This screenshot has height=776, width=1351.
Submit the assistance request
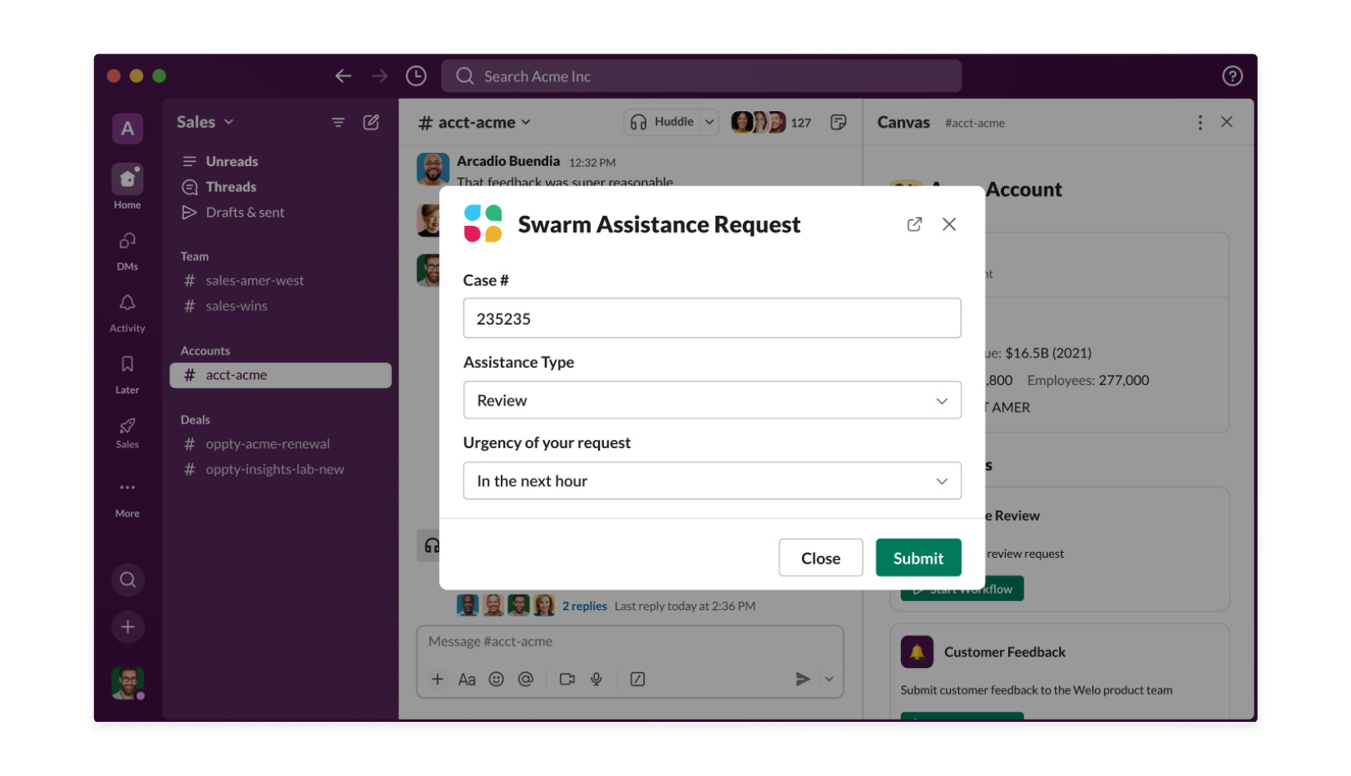click(918, 558)
